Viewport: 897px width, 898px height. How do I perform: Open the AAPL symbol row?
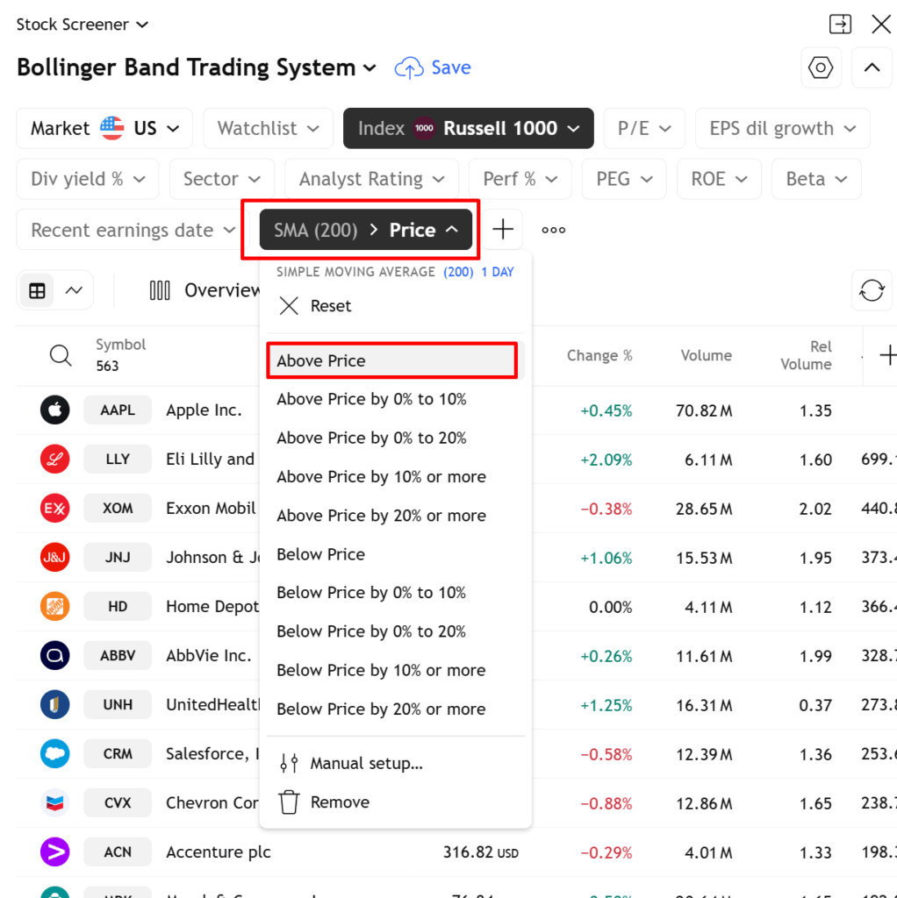(118, 410)
